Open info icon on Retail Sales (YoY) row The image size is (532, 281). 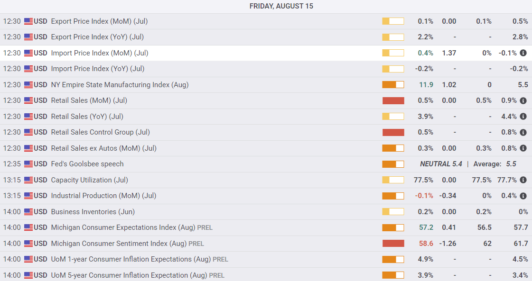(523, 117)
